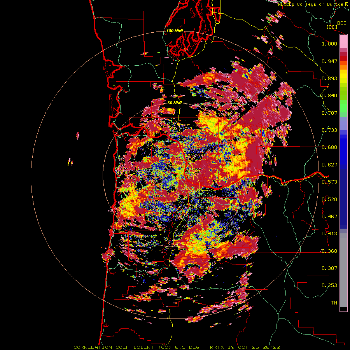The height and width of the screenshot is (350, 350).
Task: Click the 0.893 legend value
Action: (x=329, y=78)
